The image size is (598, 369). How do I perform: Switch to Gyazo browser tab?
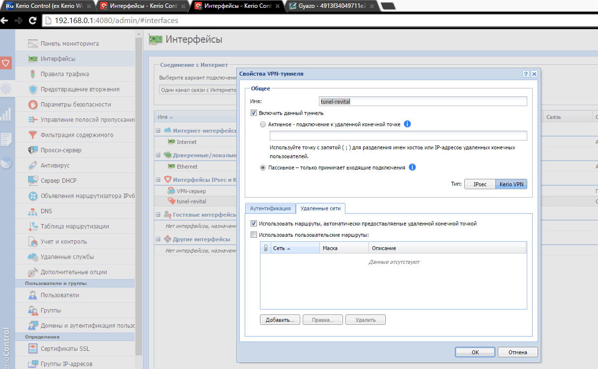point(330,6)
